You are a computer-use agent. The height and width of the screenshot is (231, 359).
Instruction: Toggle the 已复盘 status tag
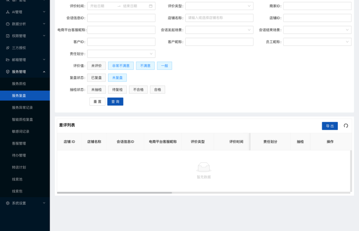96,78
